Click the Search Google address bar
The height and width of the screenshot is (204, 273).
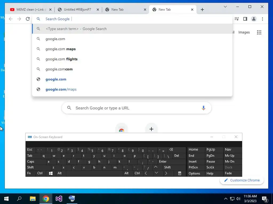[x=132, y=19]
